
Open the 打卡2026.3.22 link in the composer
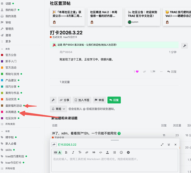pos(67,145)
